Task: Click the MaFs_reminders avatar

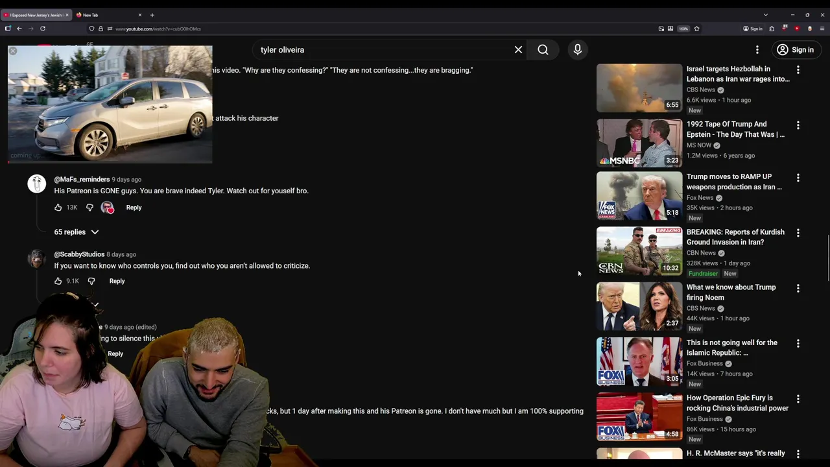Action: tap(37, 184)
